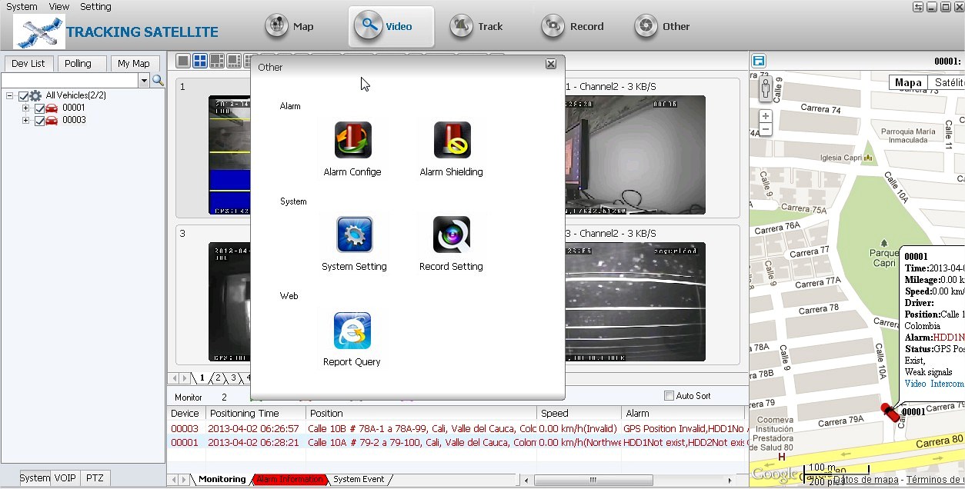Click Intercom link in vehicle popup

pos(947,384)
